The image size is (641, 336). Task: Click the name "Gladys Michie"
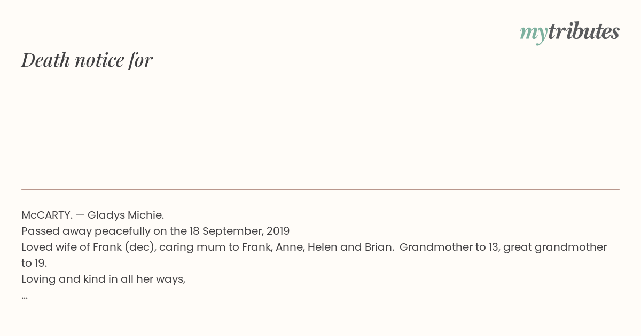click(126, 215)
